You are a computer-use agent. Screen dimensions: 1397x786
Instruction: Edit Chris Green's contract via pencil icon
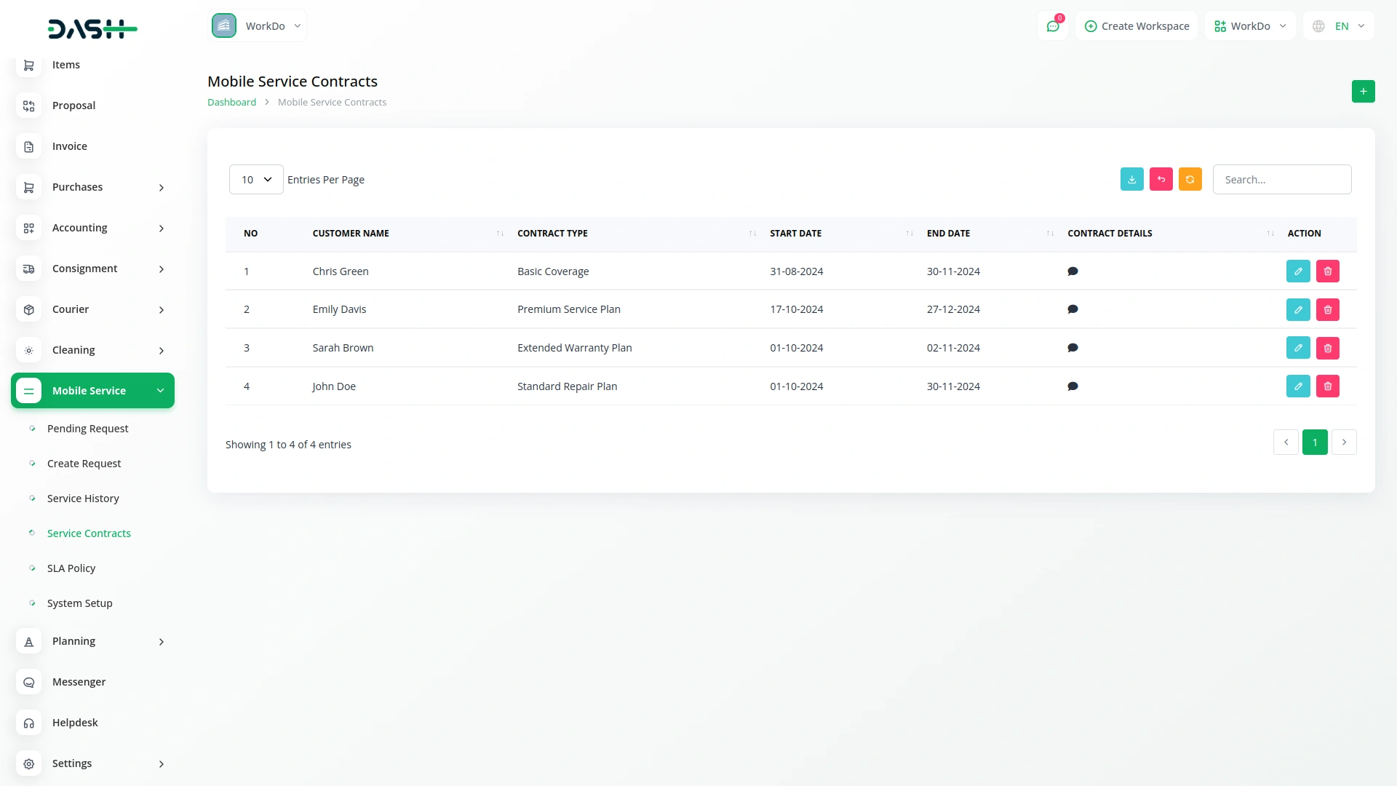point(1297,271)
